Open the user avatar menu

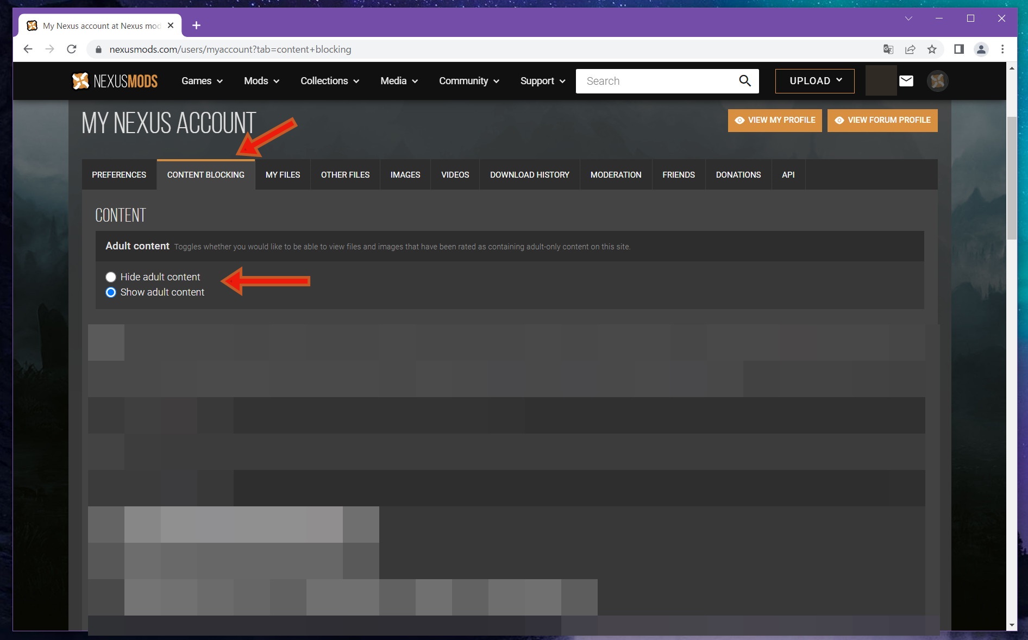tap(937, 81)
